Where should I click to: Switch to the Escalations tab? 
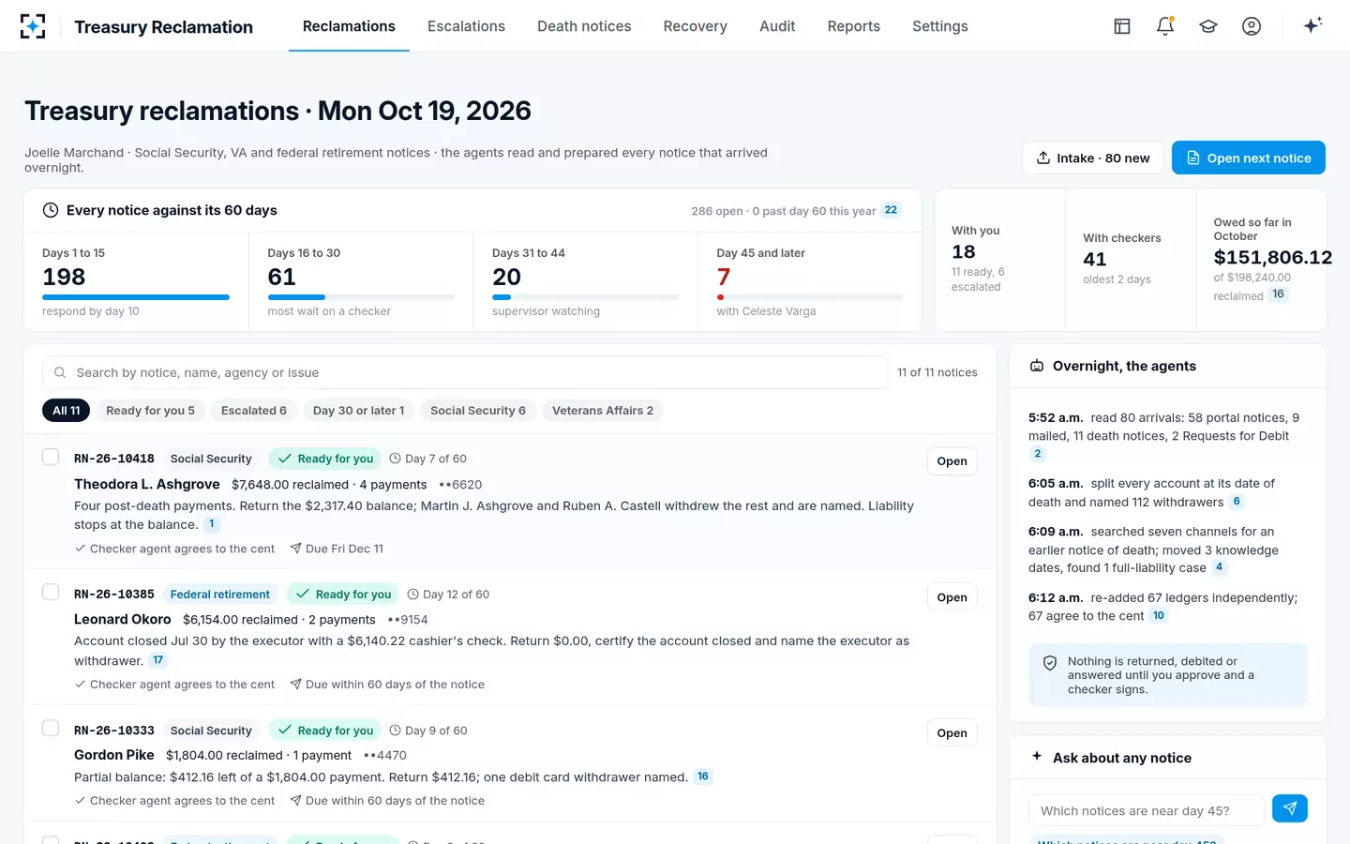click(x=466, y=26)
